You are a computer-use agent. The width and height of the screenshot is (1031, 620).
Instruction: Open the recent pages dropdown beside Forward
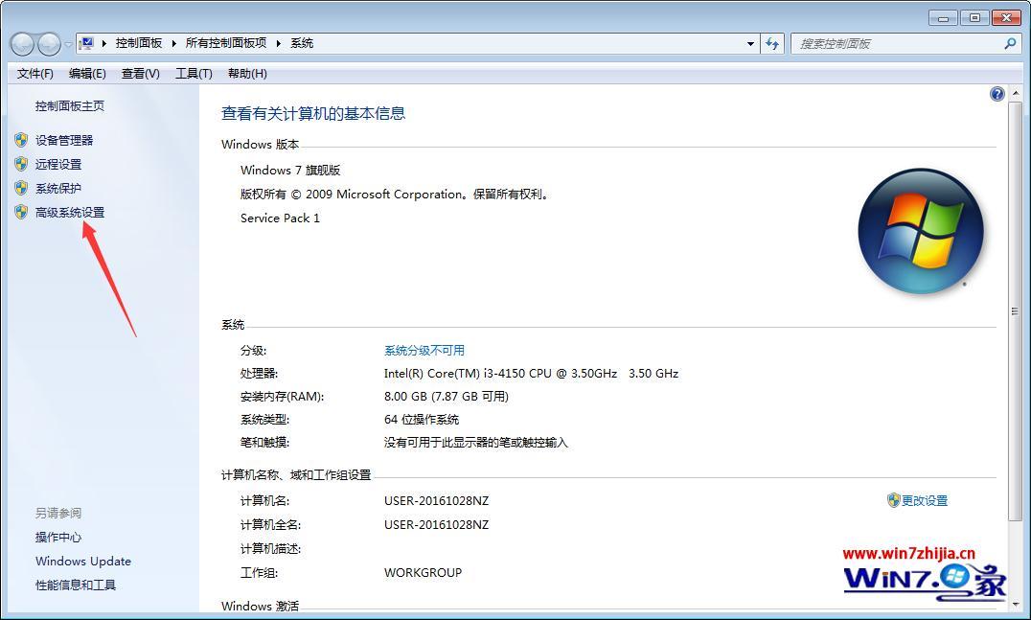click(68, 45)
